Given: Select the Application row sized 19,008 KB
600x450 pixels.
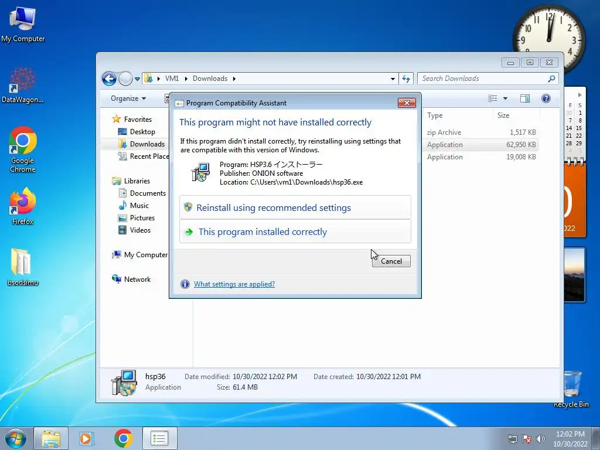Looking at the screenshot, I should click(482, 157).
